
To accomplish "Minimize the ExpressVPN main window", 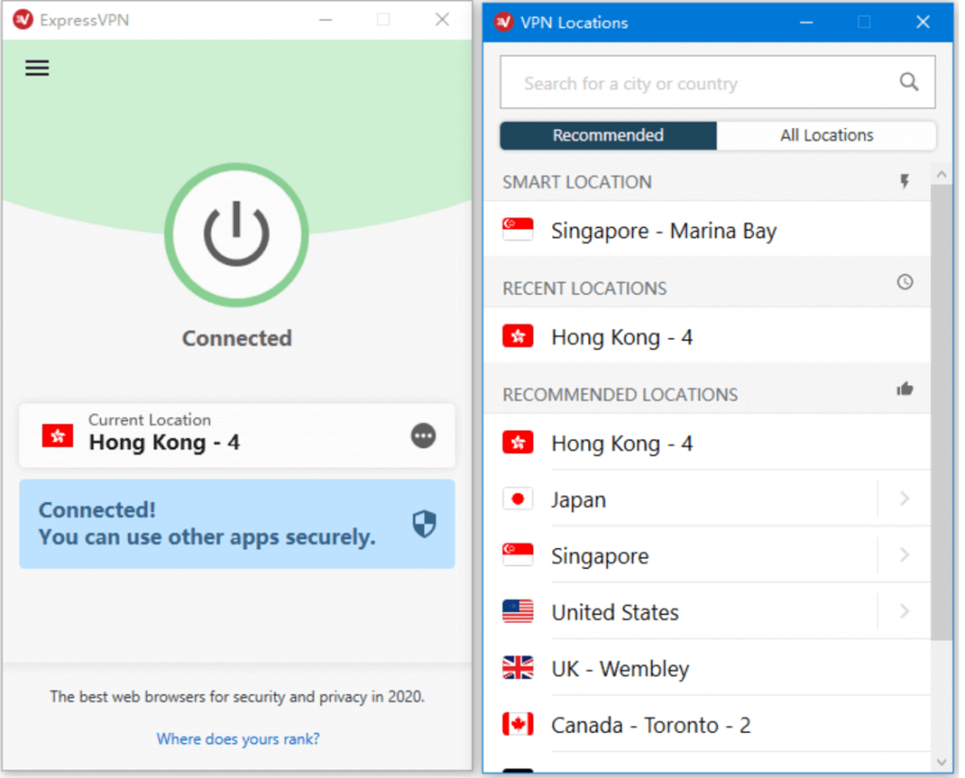I will point(325,20).
